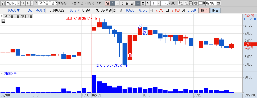Expand the sound options dropdown arrow
This screenshot has height=98, width=257.
(32, 3)
